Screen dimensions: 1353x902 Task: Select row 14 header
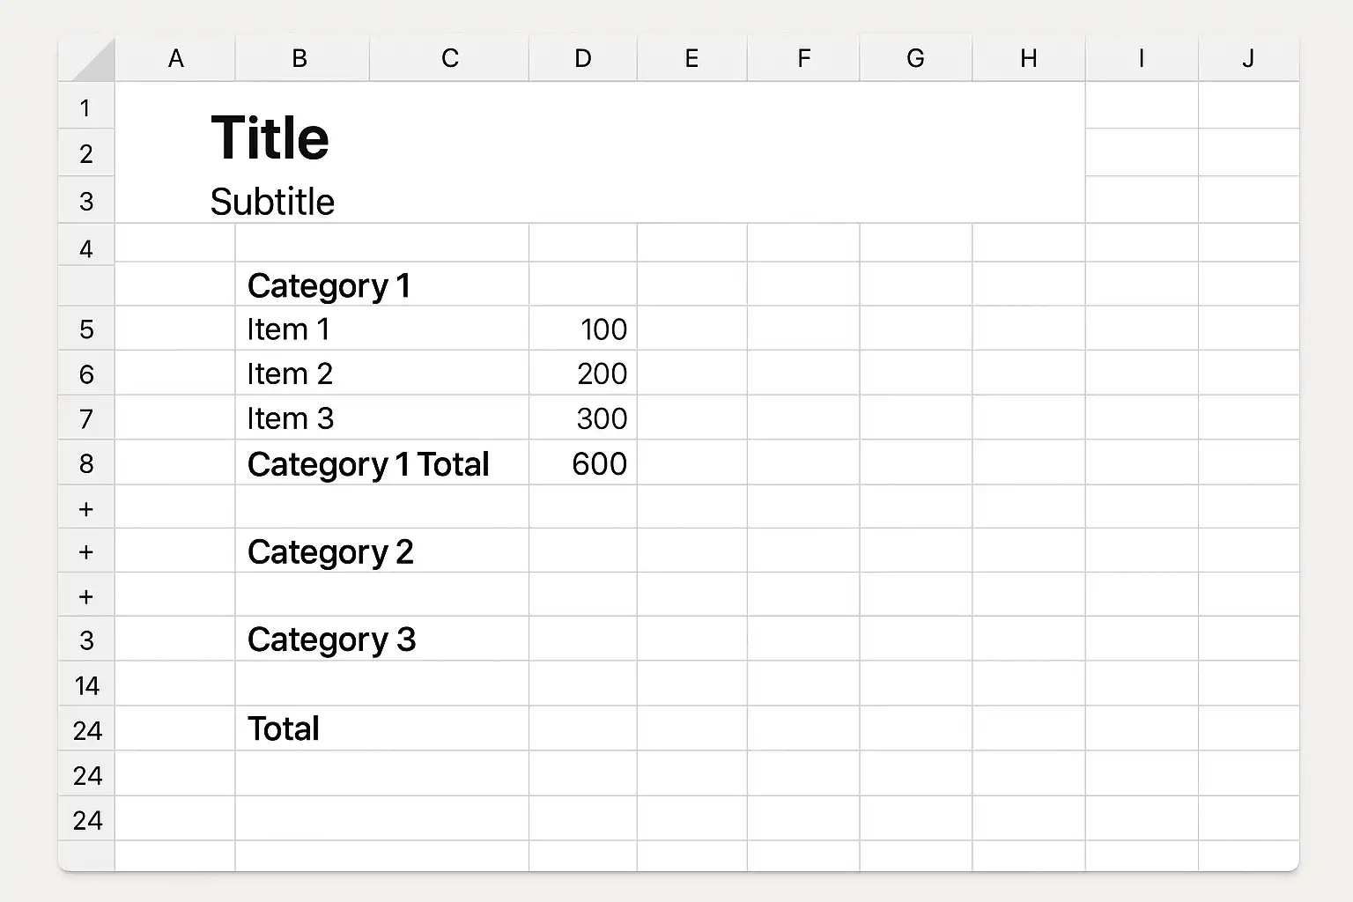pyautogui.click(x=86, y=685)
